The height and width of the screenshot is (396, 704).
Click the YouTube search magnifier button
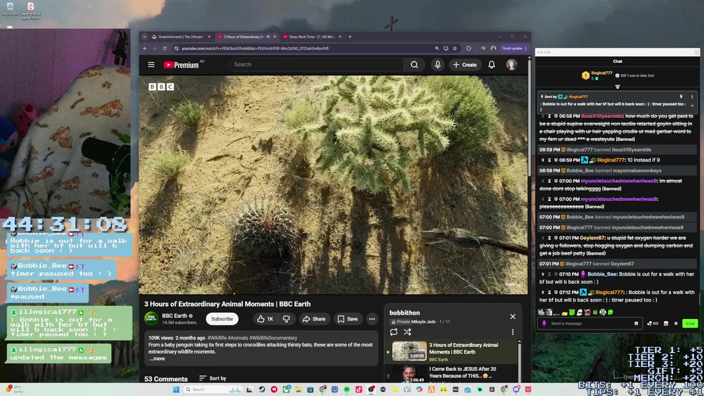(x=414, y=64)
